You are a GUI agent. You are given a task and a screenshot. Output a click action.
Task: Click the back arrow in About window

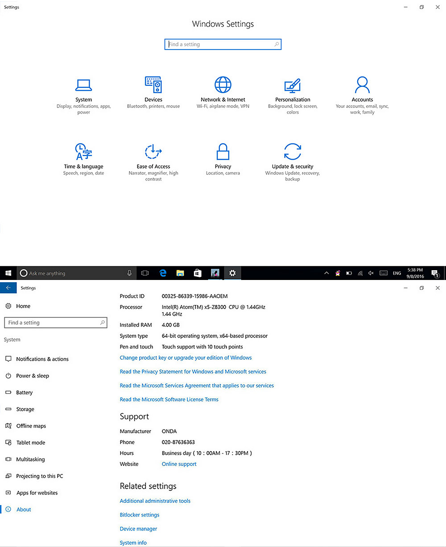[x=8, y=288]
